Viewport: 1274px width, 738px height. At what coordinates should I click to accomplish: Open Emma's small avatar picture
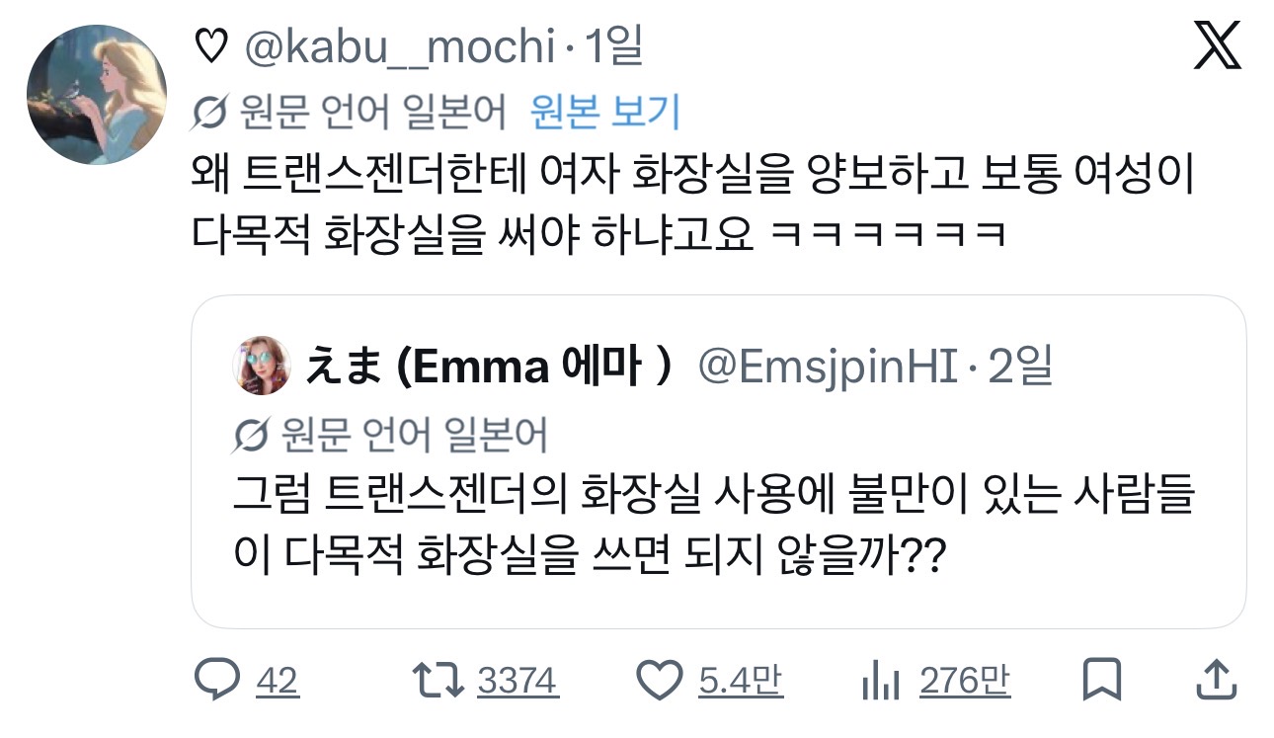tap(262, 367)
